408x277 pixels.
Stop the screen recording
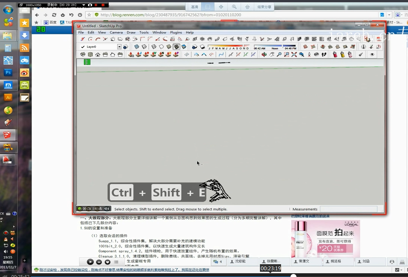[103, 5]
